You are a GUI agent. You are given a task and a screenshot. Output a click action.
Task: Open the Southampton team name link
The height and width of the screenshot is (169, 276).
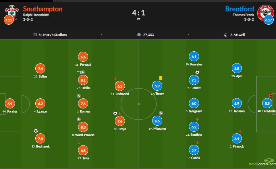pos(43,9)
